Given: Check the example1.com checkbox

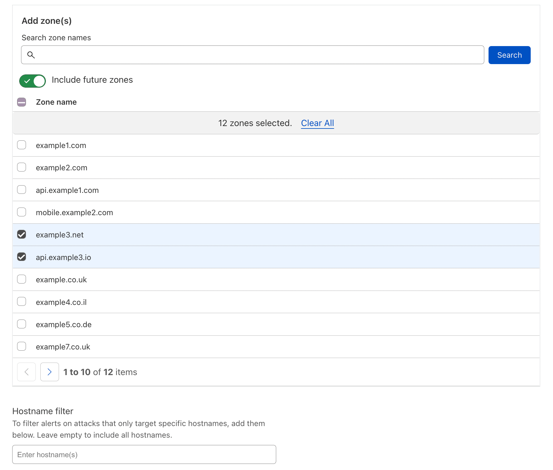Looking at the screenshot, I should tap(22, 145).
